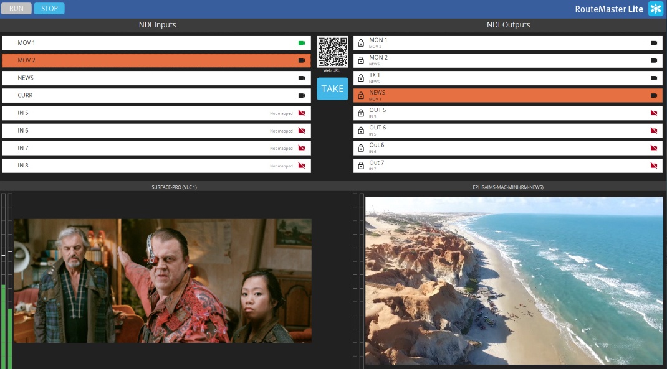The height and width of the screenshot is (369, 667).
Task: Click the RouteMaster Lite logo icon
Action: click(656, 9)
